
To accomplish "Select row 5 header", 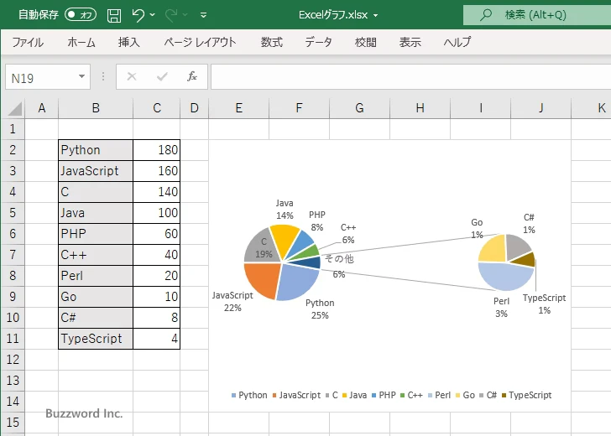I will click(13, 213).
